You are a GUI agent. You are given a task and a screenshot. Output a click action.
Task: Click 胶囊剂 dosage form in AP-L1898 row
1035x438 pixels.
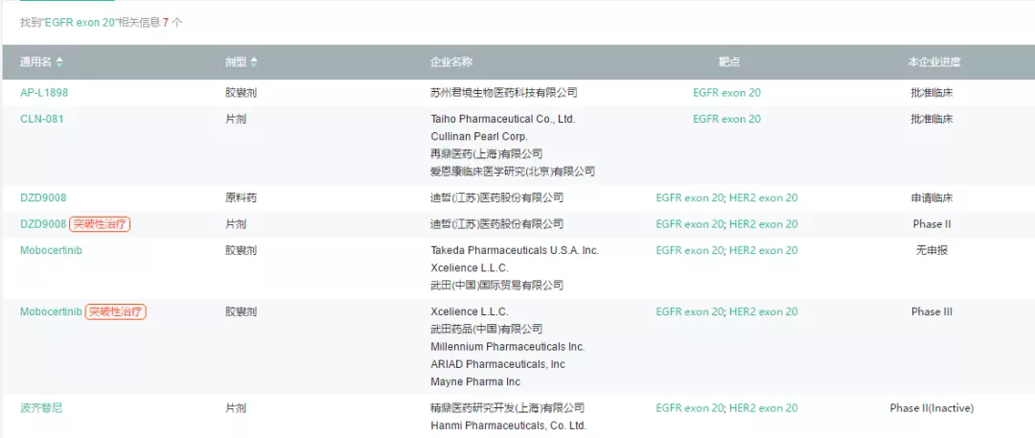241,93
